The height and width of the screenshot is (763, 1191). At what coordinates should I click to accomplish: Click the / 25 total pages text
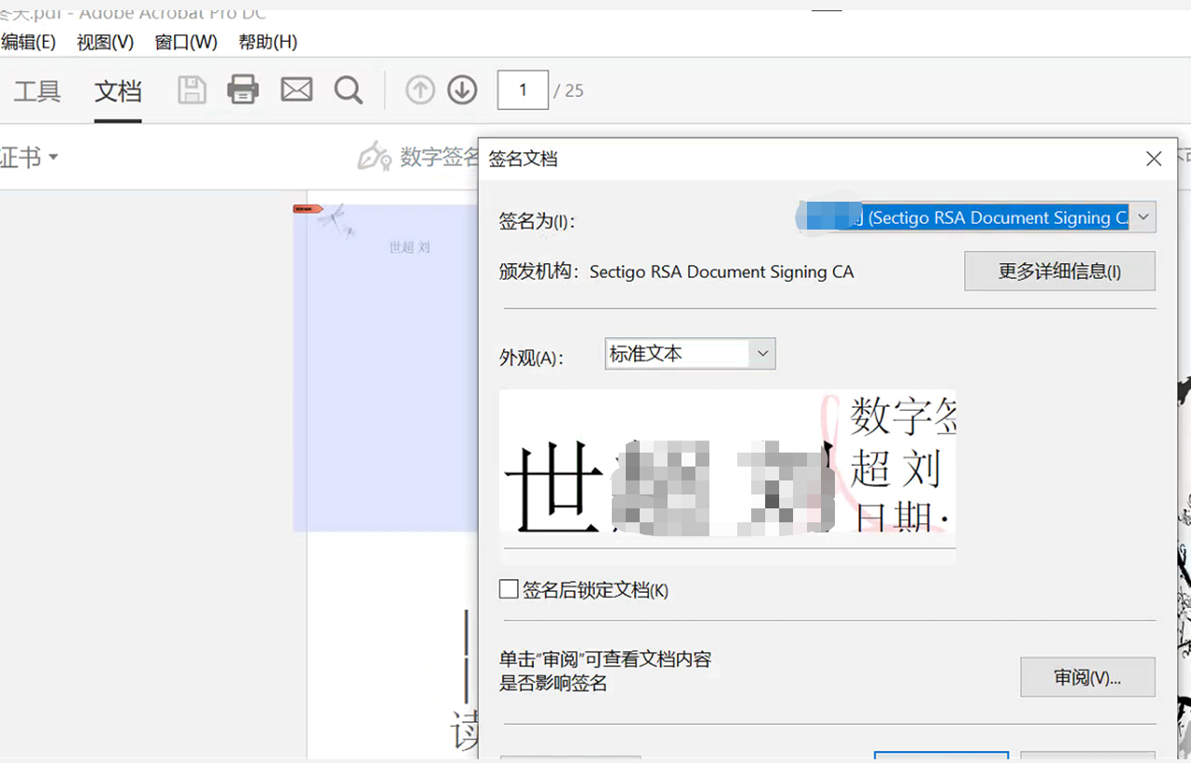[x=569, y=90]
